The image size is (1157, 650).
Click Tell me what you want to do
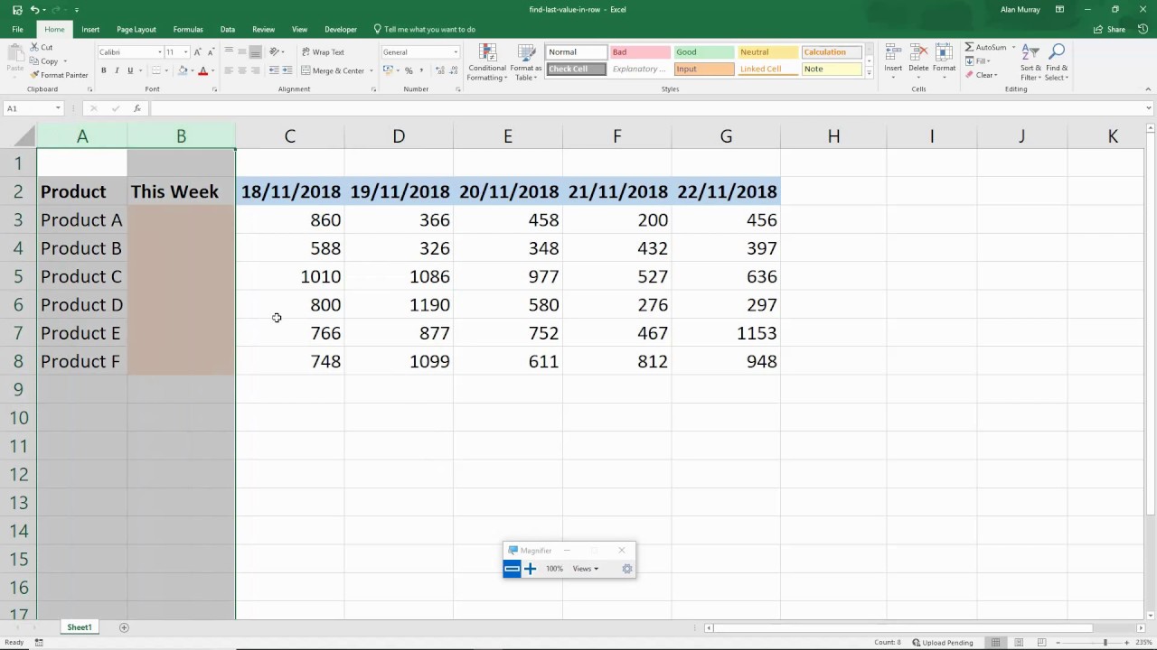(425, 29)
